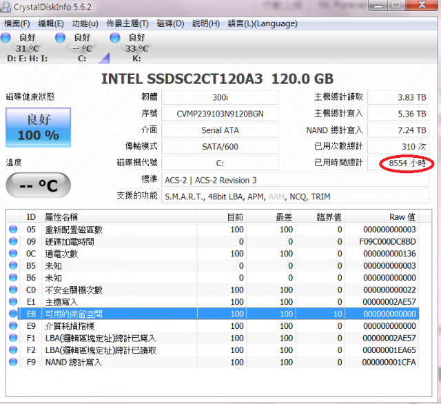This screenshot has width=441, height=404.
Task: Click the status orb of attribute 09
Action: pyautogui.click(x=13, y=241)
